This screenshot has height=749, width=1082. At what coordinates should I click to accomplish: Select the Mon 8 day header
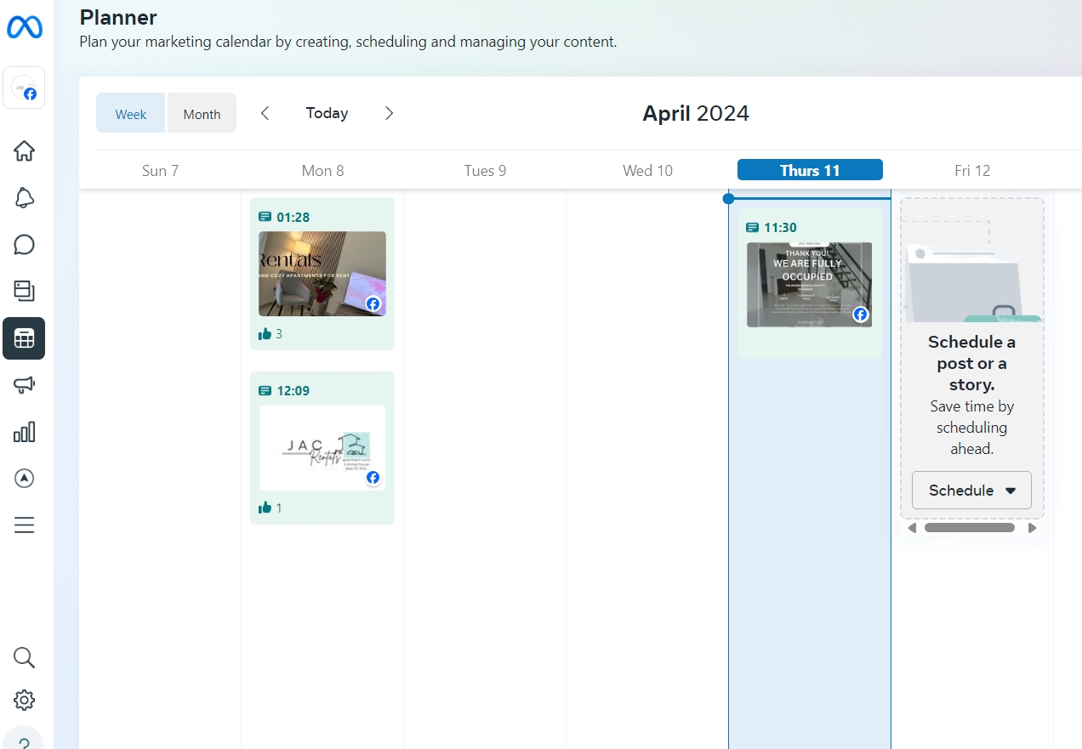(x=322, y=170)
